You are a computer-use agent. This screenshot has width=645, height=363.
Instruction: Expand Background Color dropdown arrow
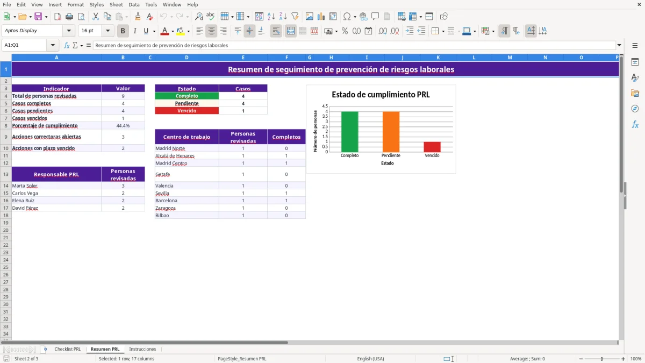point(475,31)
